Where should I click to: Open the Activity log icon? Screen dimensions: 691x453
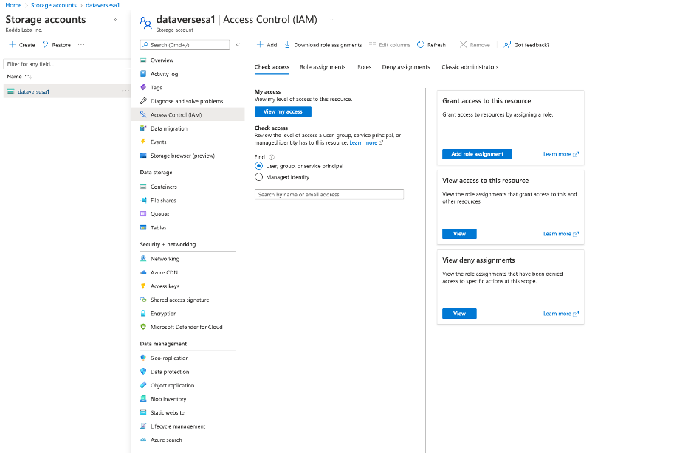[x=143, y=74]
